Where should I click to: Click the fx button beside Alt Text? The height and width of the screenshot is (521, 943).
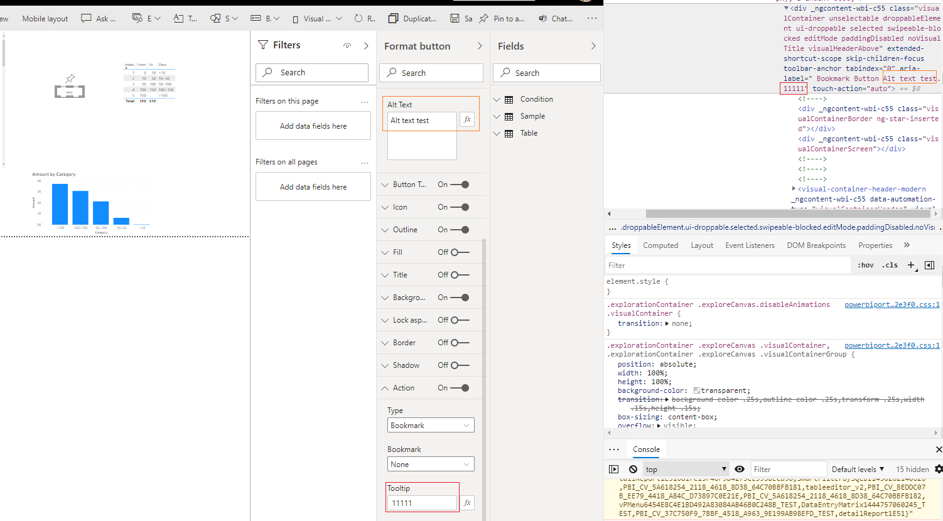[467, 119]
